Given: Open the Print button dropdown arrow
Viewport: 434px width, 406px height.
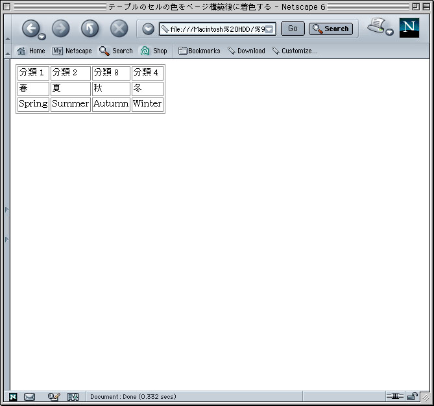Looking at the screenshot, I should pyautogui.click(x=389, y=32).
